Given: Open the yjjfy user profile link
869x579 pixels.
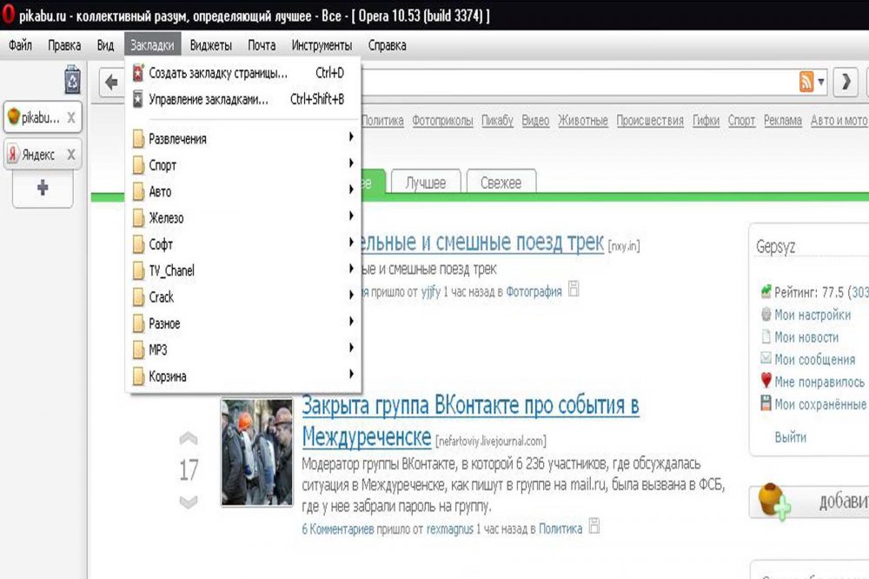Looking at the screenshot, I should (x=431, y=292).
